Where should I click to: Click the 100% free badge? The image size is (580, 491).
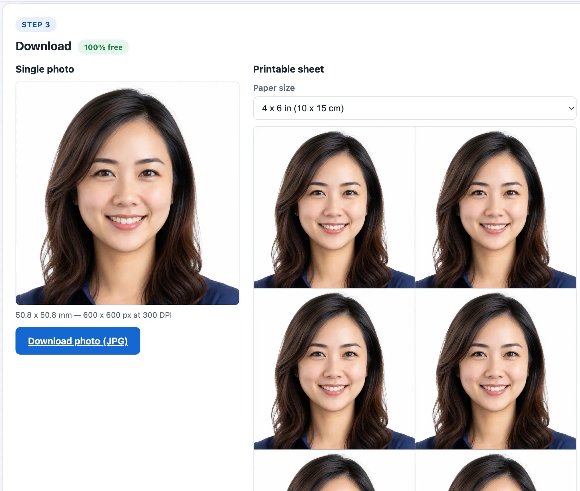coord(103,47)
